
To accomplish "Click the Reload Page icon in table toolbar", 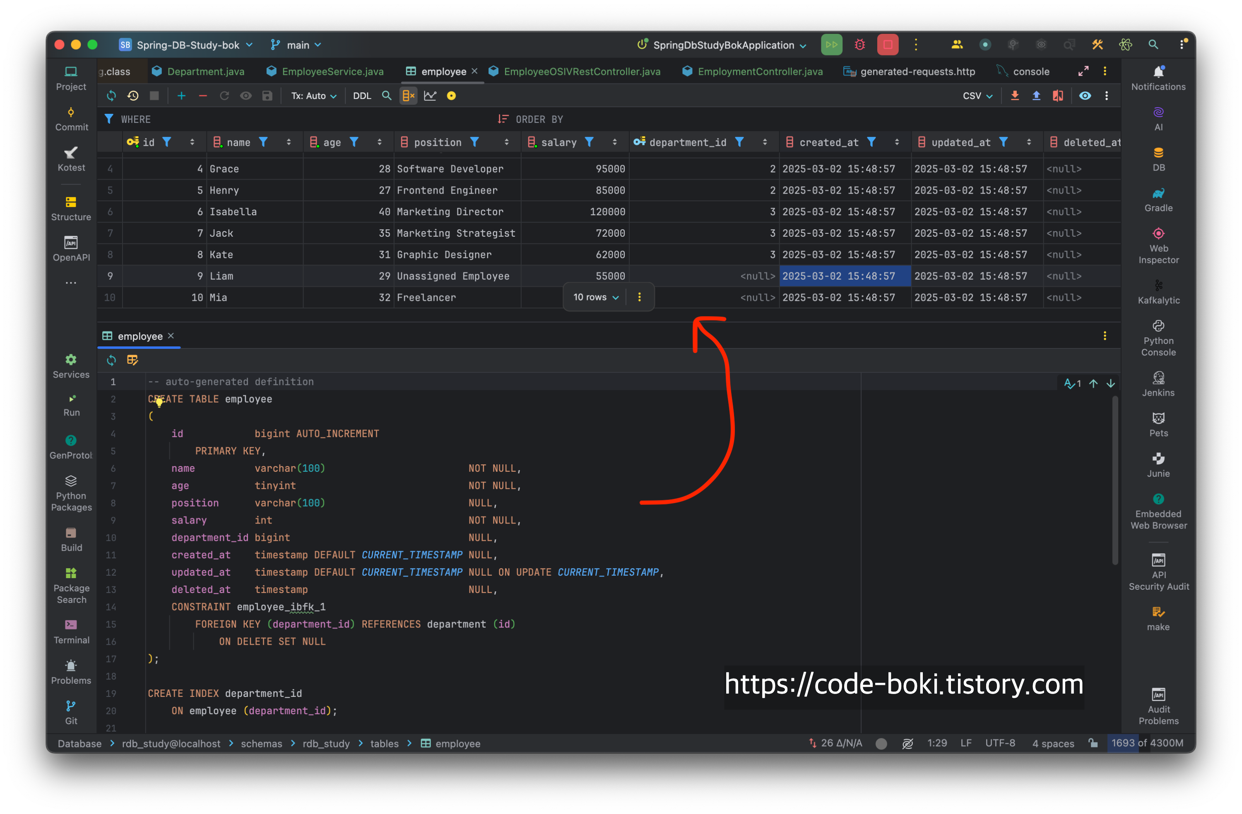I will (111, 96).
